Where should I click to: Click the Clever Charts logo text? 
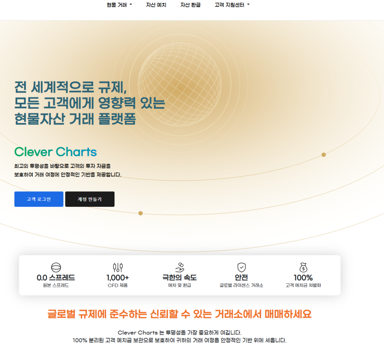coord(56,152)
